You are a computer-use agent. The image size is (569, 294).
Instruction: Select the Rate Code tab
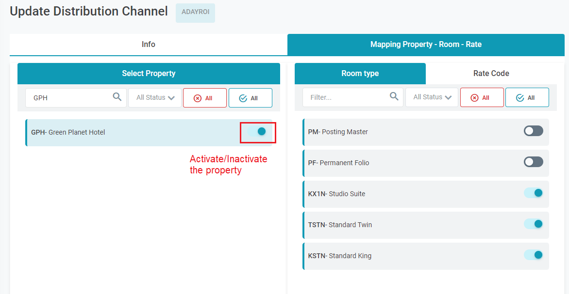pyautogui.click(x=491, y=74)
